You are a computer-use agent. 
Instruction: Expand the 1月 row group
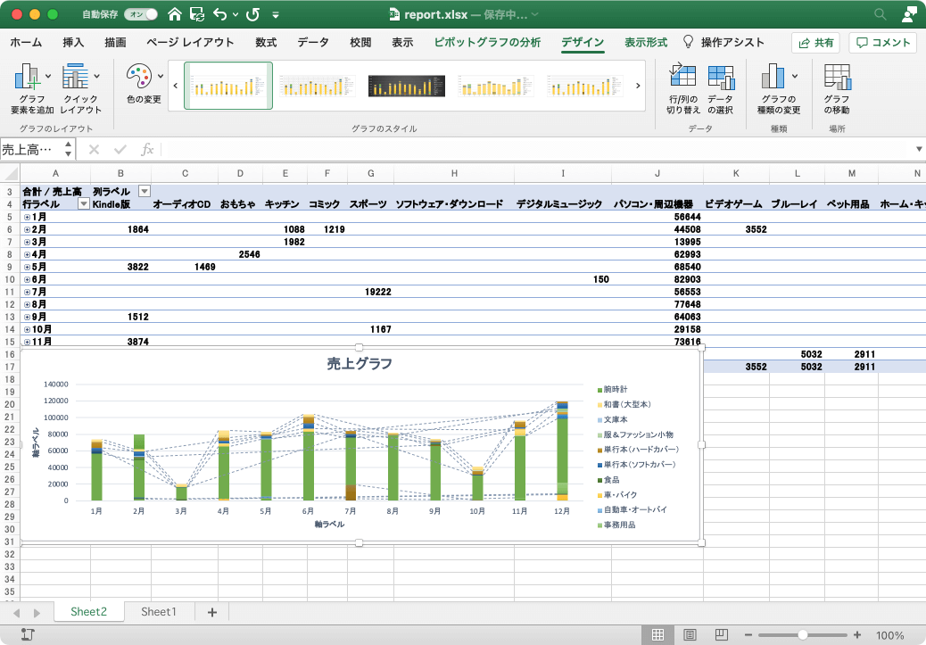pyautogui.click(x=27, y=217)
